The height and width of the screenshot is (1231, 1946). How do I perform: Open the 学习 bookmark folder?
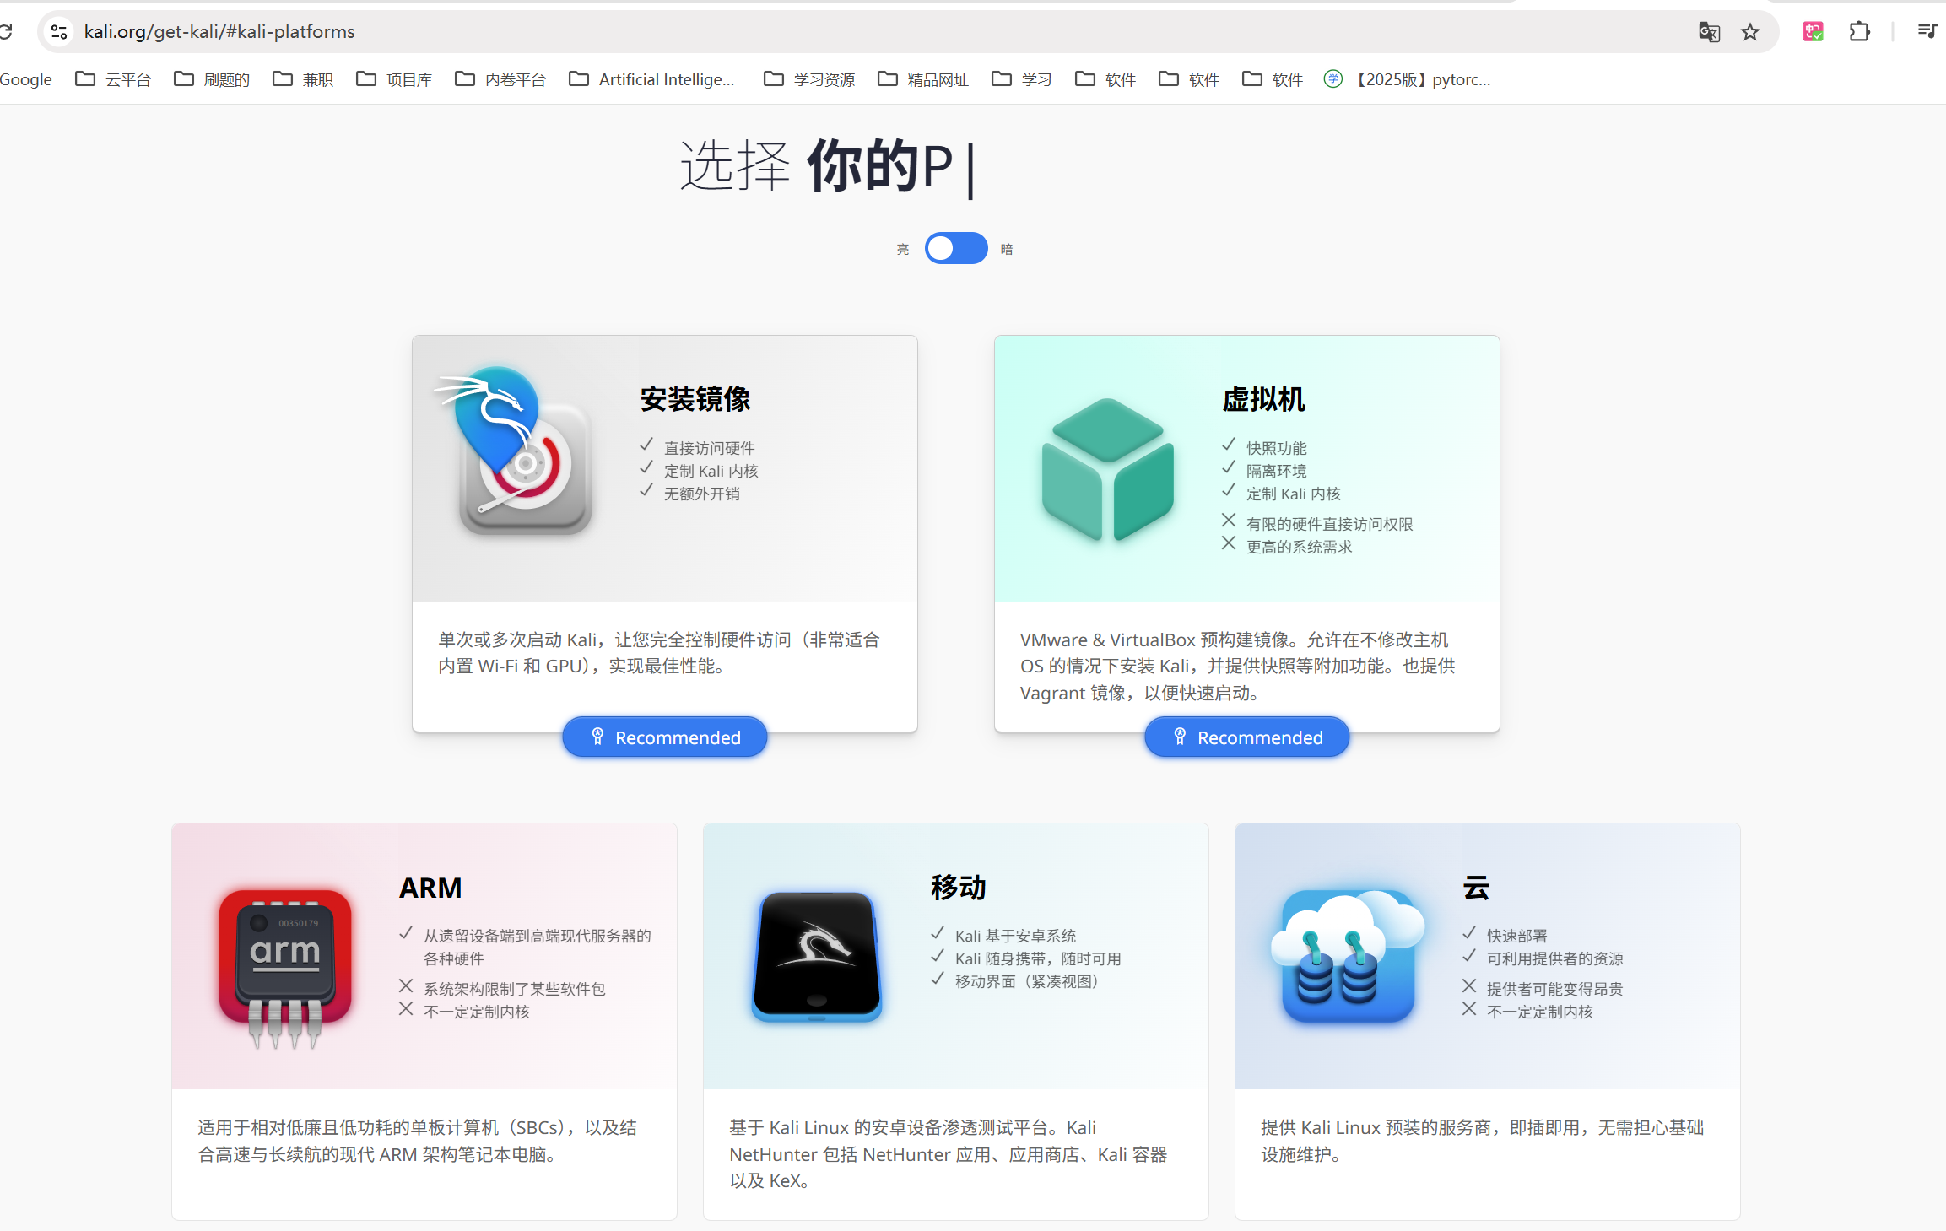pos(1022,79)
